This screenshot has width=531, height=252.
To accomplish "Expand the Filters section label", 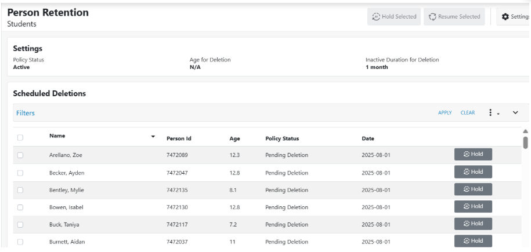I will pos(26,113).
